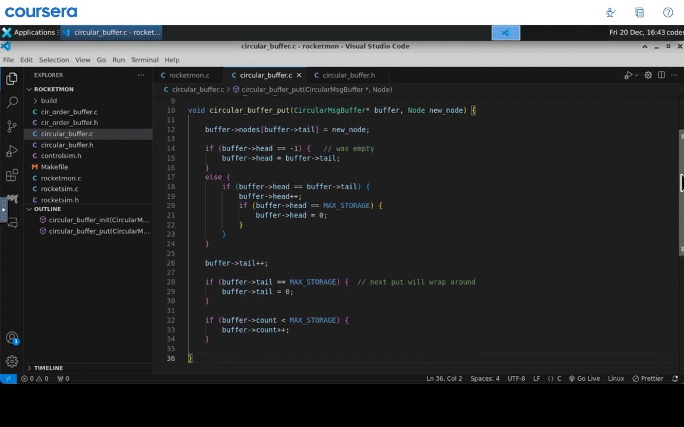
Task: Open run options dropdown arrow
Action: point(636,75)
